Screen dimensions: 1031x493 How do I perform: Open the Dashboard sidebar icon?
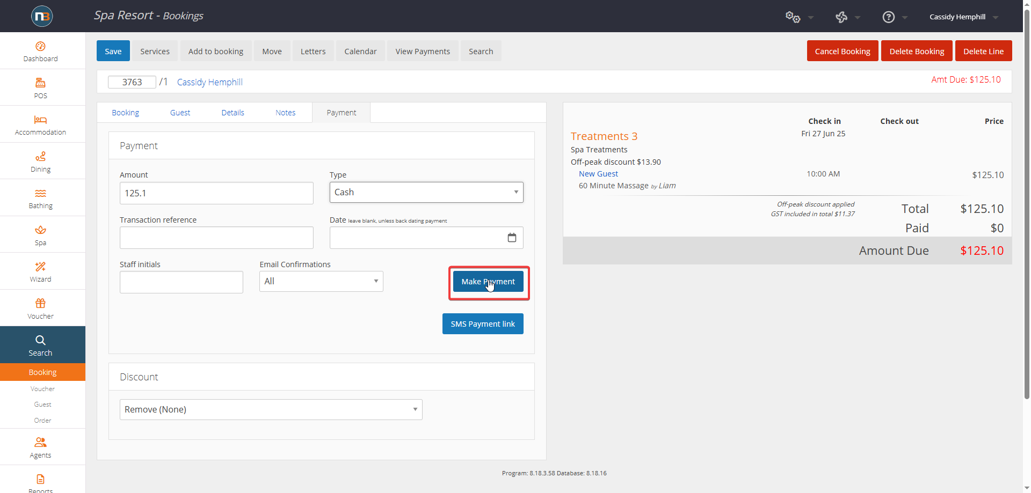tap(40, 46)
